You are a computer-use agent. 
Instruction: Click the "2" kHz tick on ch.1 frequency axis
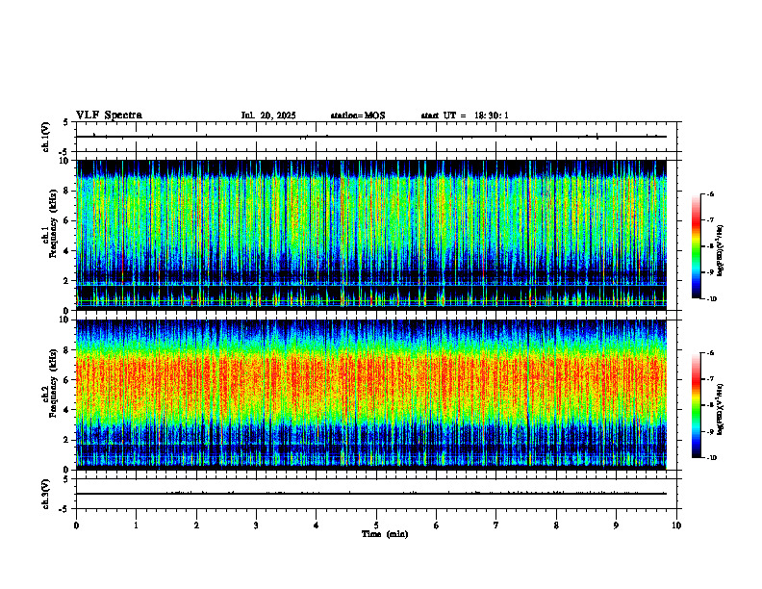coord(67,281)
